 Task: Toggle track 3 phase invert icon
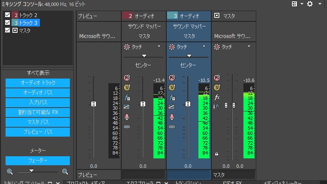coord(171,107)
